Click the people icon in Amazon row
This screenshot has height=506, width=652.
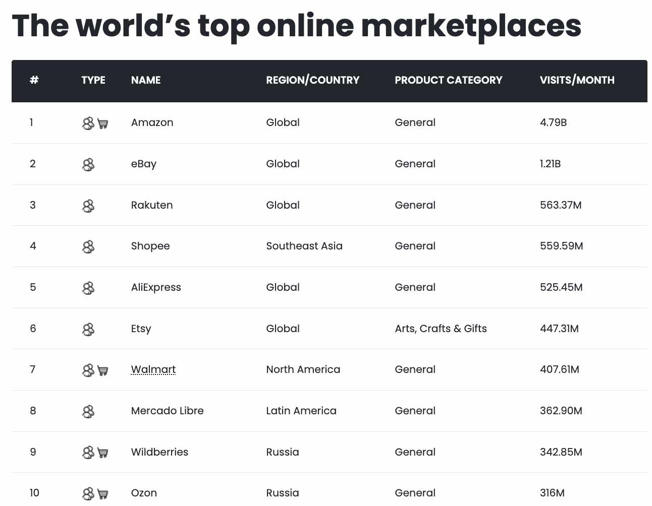coord(88,123)
